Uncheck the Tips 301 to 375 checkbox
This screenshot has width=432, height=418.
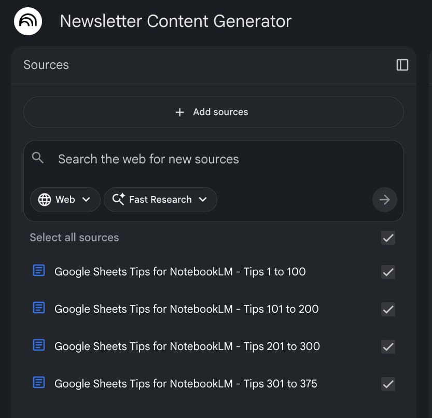tap(388, 384)
